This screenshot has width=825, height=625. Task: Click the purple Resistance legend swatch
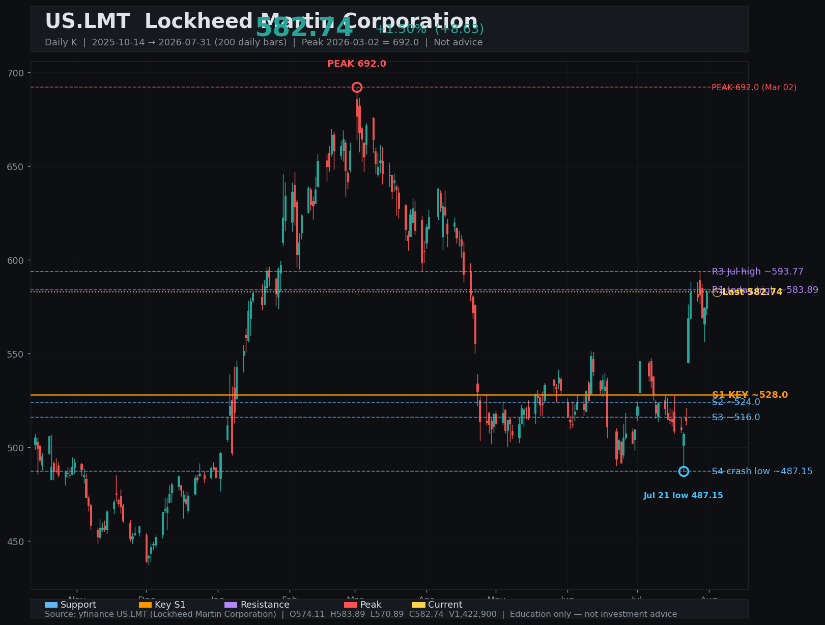231,605
